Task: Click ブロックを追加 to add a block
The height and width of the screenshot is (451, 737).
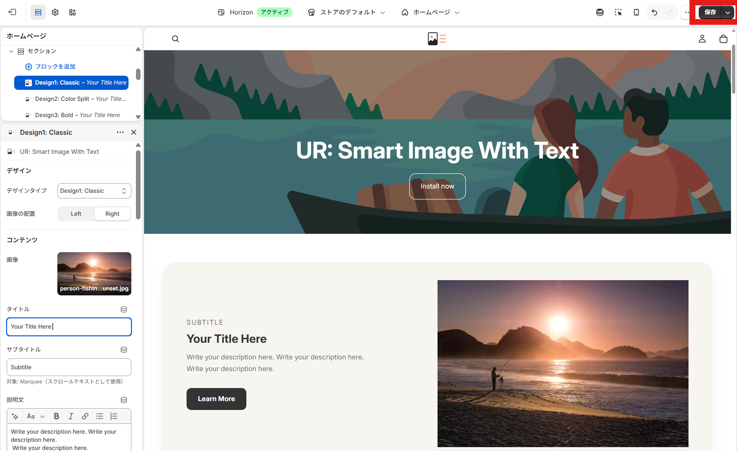Action: click(50, 67)
